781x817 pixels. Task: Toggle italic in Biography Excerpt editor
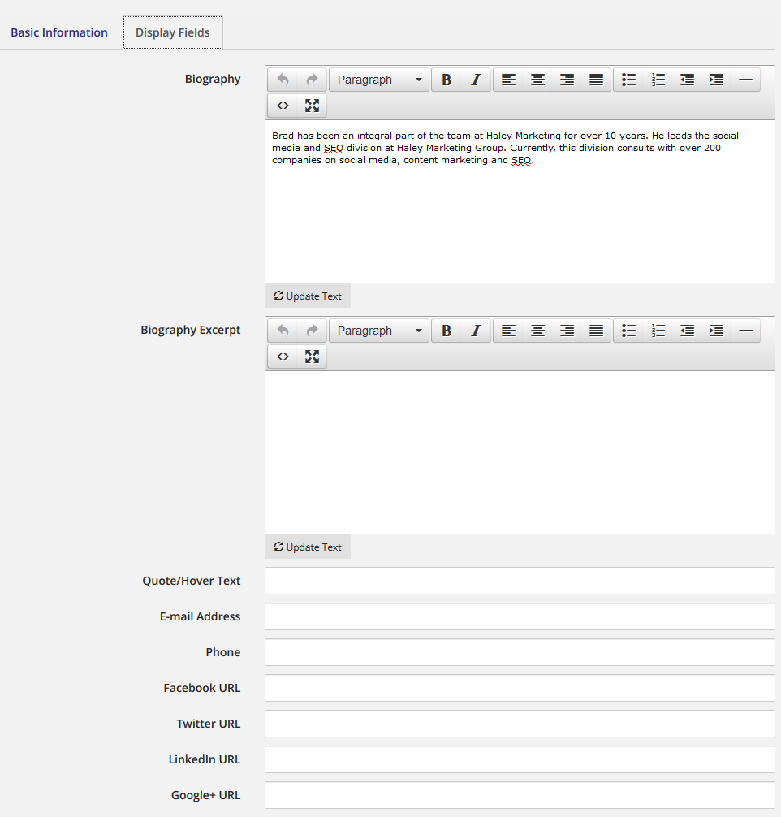click(476, 331)
